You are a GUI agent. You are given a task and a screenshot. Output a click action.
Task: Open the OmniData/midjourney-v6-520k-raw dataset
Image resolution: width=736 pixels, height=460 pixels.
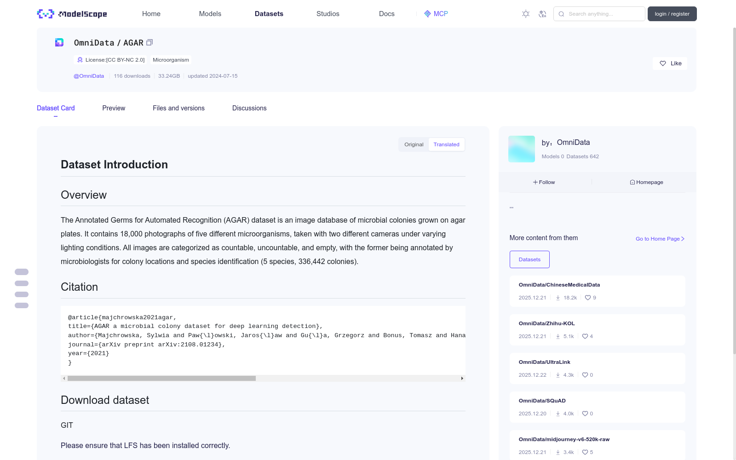click(x=564, y=439)
